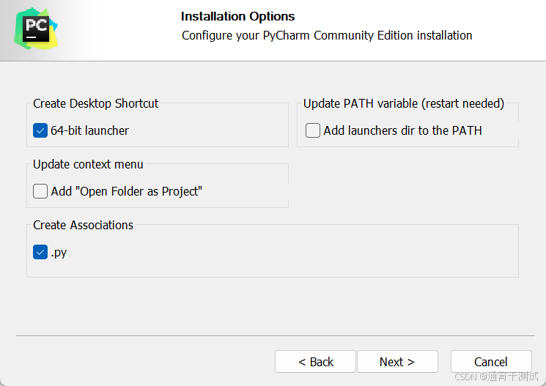The width and height of the screenshot is (546, 386).
Task: Click the PyCharm PC logo icon
Action: coord(36,29)
